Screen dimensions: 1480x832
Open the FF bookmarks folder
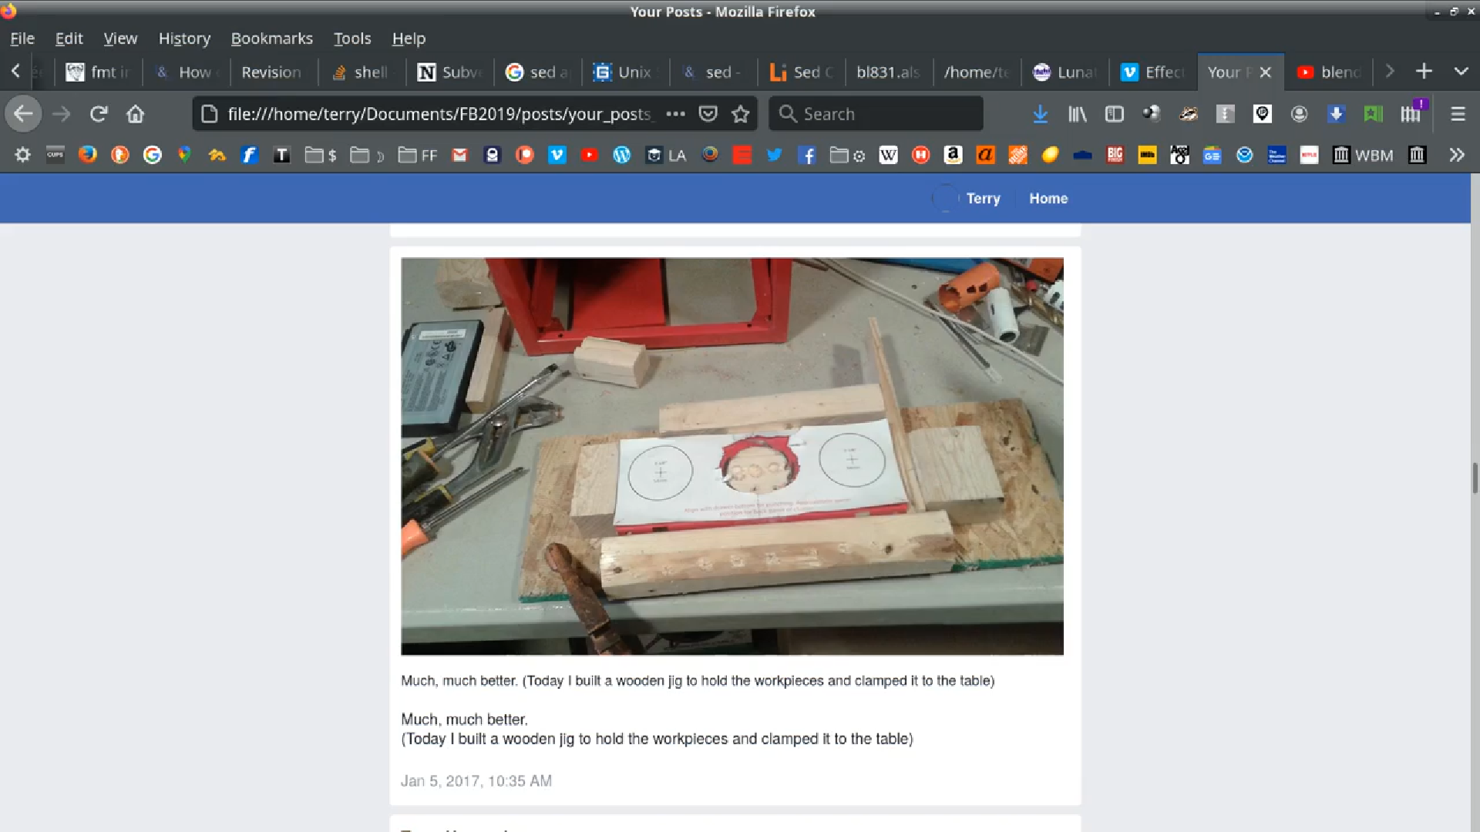pyautogui.click(x=418, y=155)
